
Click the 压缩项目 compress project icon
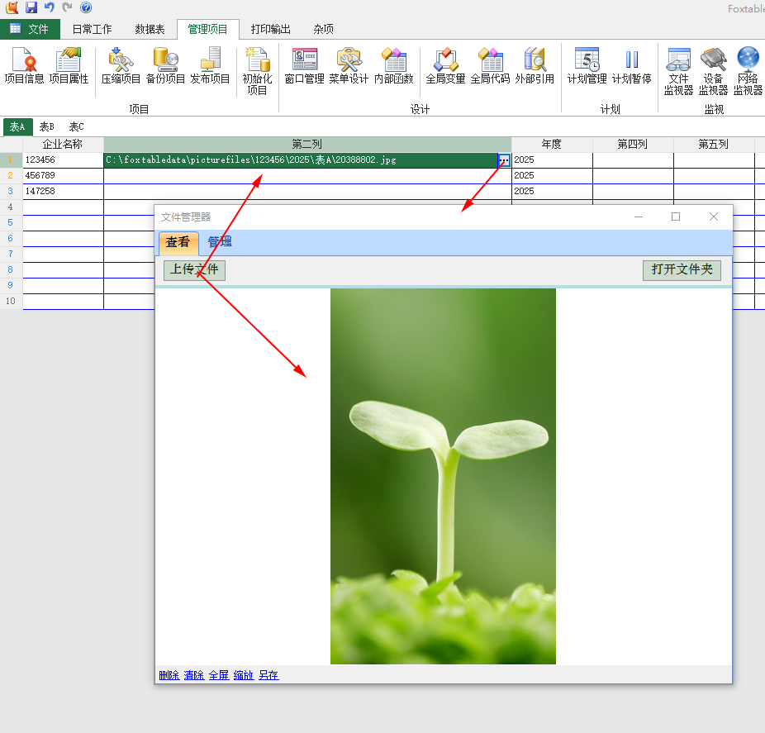[121, 66]
